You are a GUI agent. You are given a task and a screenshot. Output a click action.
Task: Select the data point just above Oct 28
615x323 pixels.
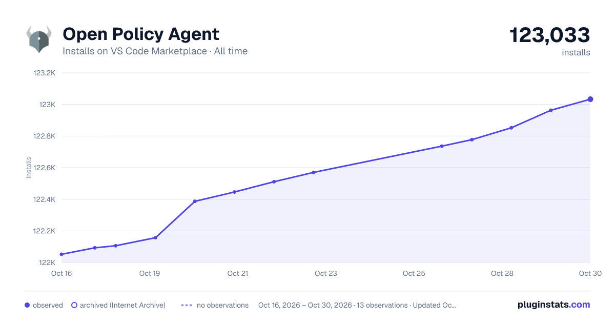(x=511, y=128)
